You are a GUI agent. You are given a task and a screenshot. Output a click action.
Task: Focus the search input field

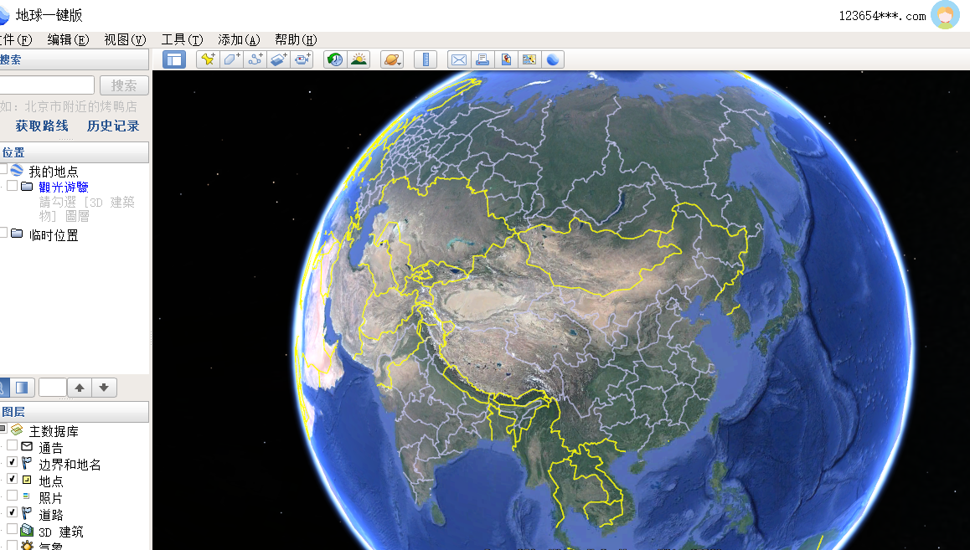tap(47, 85)
